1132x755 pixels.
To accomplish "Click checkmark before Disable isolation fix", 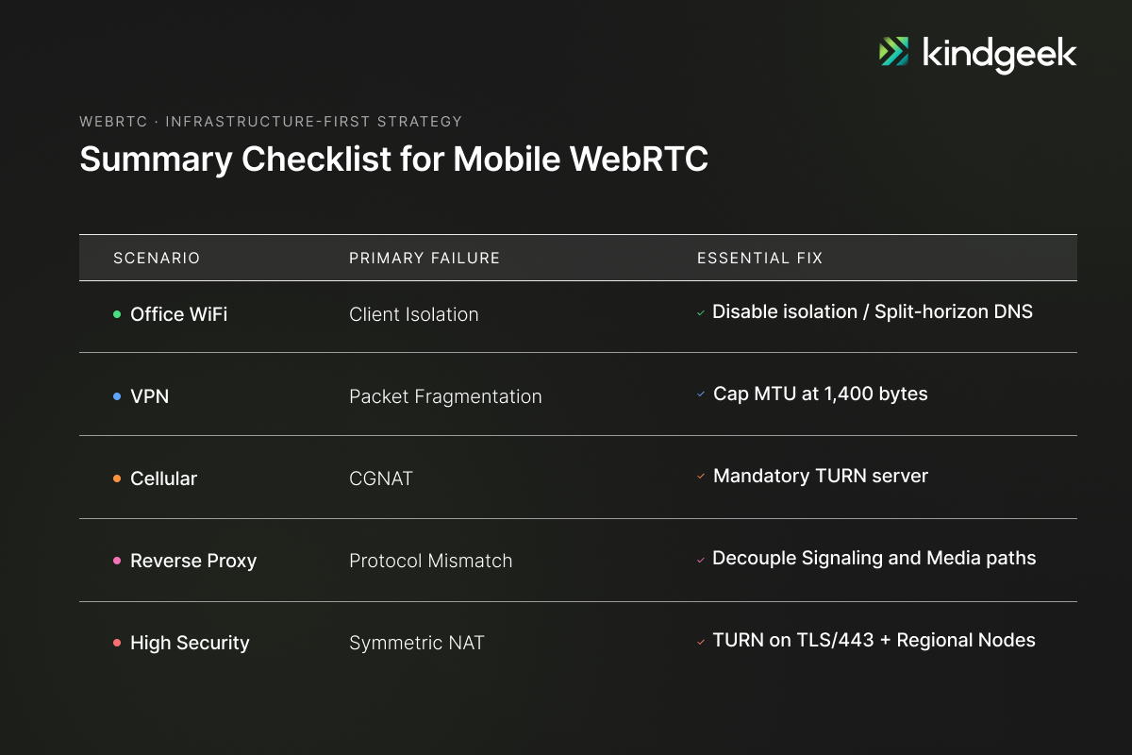I will click(x=701, y=312).
